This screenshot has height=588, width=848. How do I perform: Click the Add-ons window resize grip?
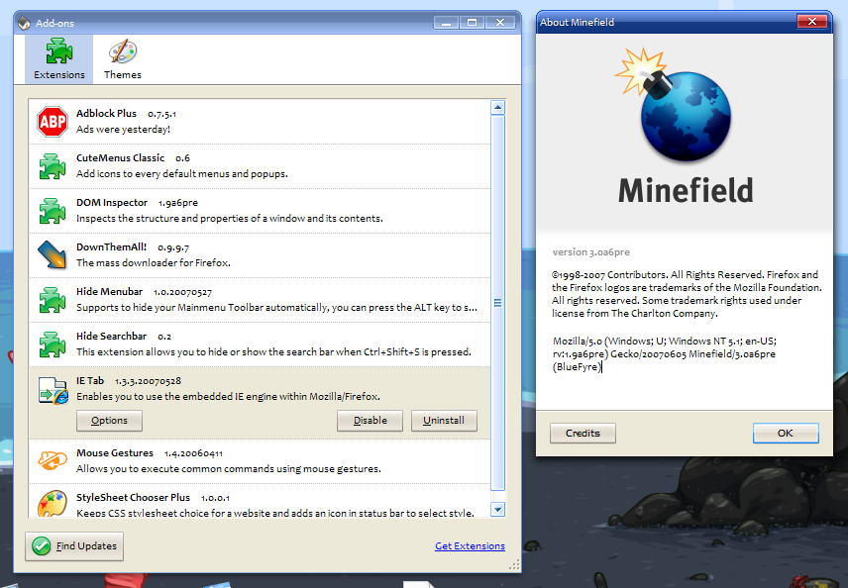pos(514,565)
